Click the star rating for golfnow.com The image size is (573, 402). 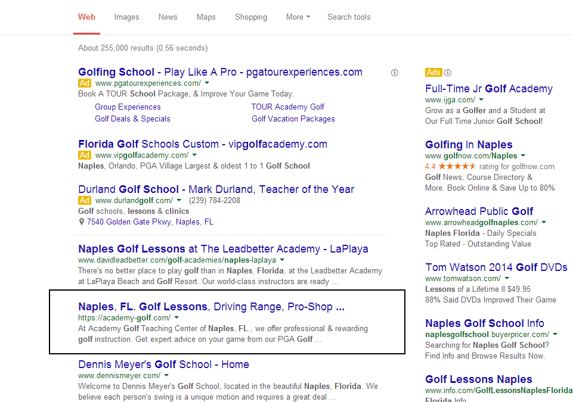point(457,167)
